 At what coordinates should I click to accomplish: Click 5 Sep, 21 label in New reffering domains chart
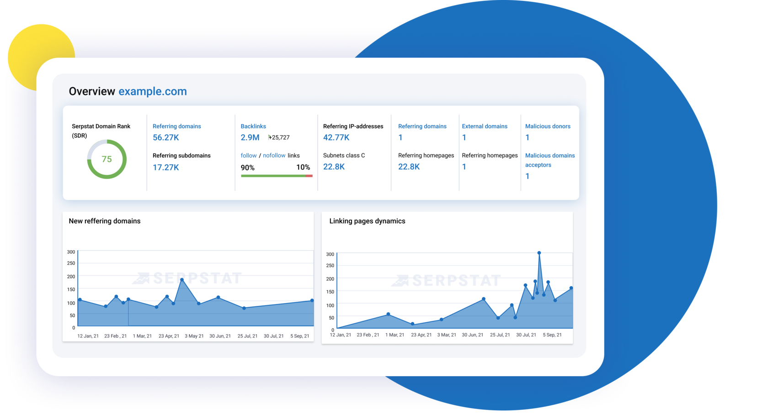(300, 336)
